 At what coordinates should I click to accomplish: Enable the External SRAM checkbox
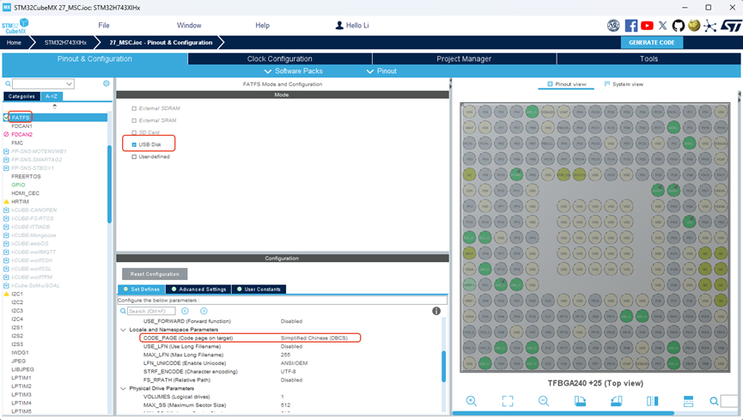[134, 120]
